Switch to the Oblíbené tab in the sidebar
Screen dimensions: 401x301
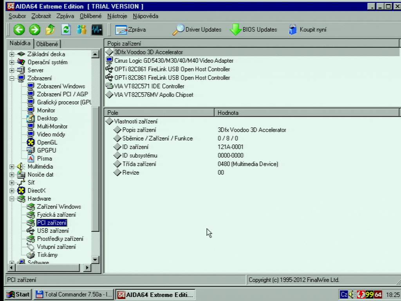point(47,44)
